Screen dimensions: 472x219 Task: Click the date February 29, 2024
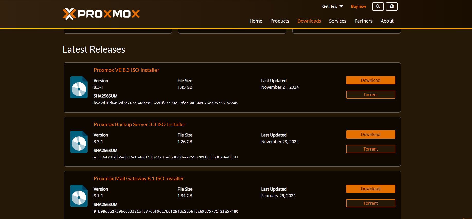point(278,196)
